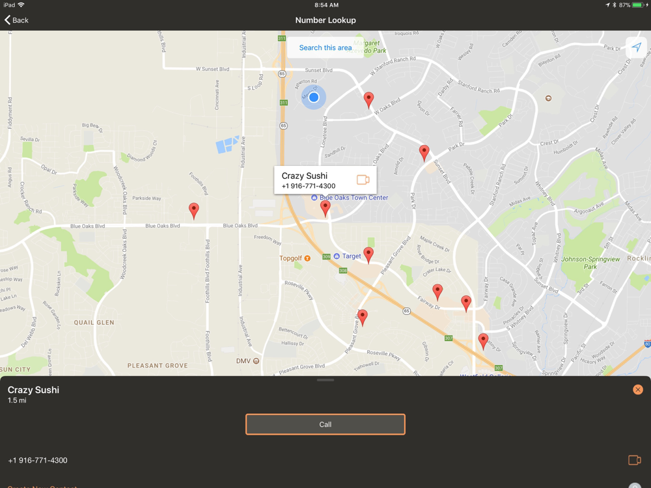
Task: Center map with location arrow icon
Action: coord(636,47)
